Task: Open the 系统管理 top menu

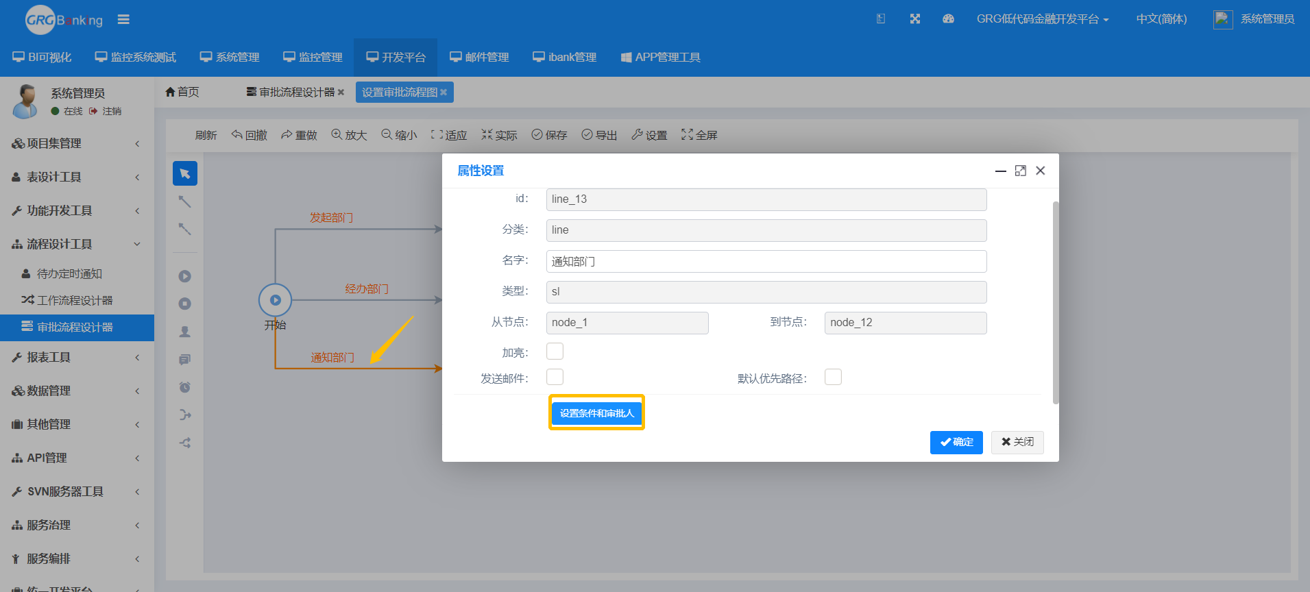Action: (x=230, y=58)
